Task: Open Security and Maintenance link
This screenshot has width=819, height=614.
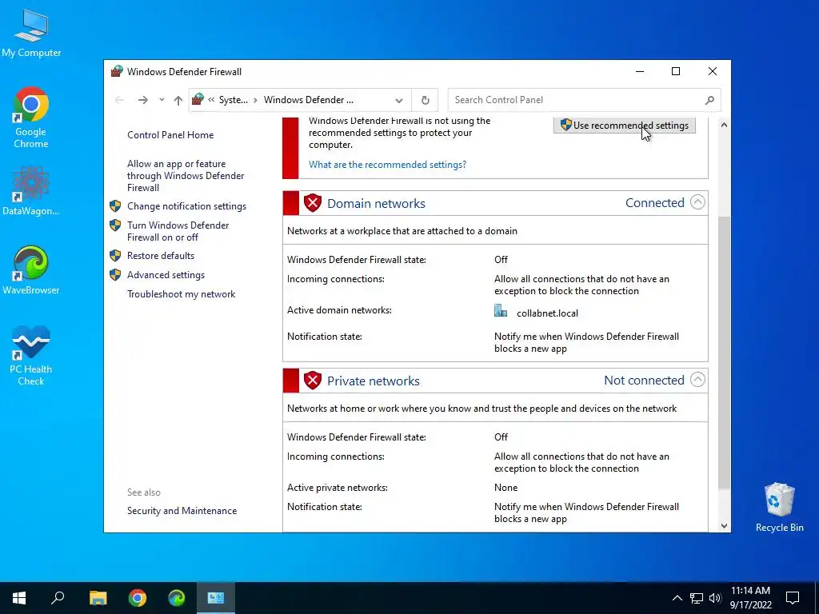Action: pyautogui.click(x=182, y=511)
